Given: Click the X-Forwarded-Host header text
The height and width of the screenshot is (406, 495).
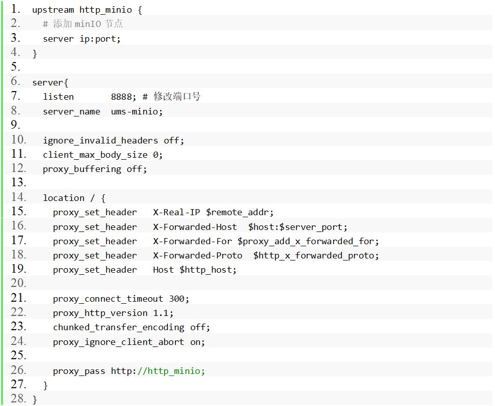Looking at the screenshot, I should pos(195,227).
